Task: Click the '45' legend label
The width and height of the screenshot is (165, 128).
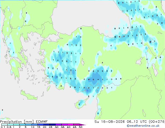Action: pos(74,127)
